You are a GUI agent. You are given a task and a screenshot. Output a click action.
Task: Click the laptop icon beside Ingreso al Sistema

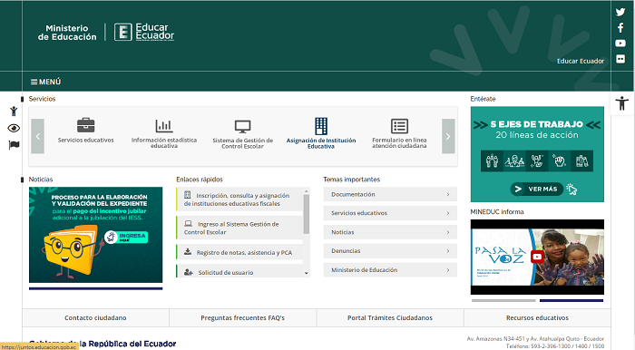point(189,223)
